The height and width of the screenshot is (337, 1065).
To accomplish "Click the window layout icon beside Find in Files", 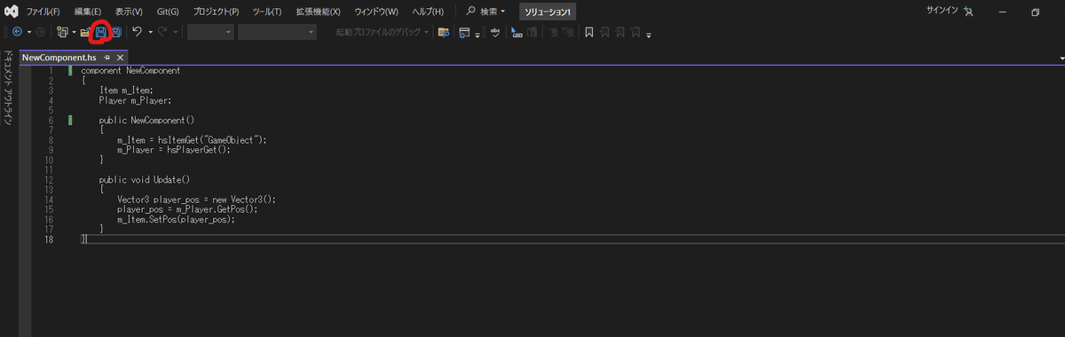I will [x=464, y=33].
